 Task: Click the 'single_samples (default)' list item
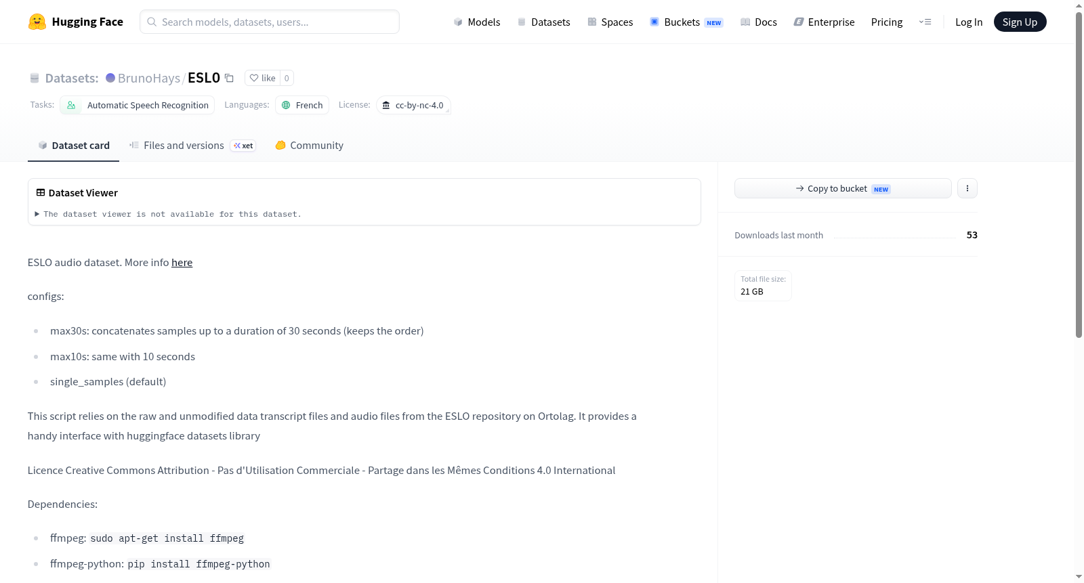tap(108, 382)
